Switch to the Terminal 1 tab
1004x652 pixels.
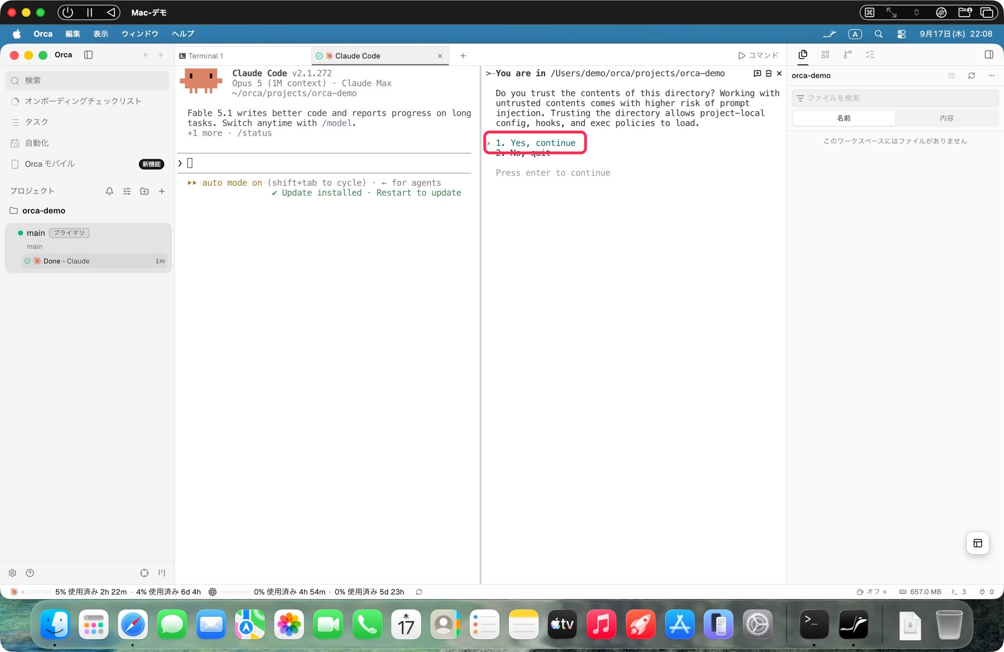coord(243,56)
